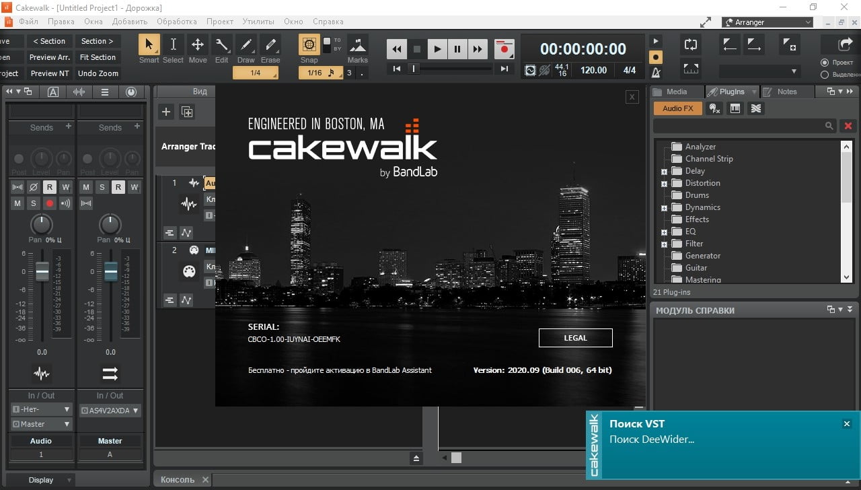This screenshot has height=490, width=861.
Task: Jump to project end button
Action: (504, 69)
